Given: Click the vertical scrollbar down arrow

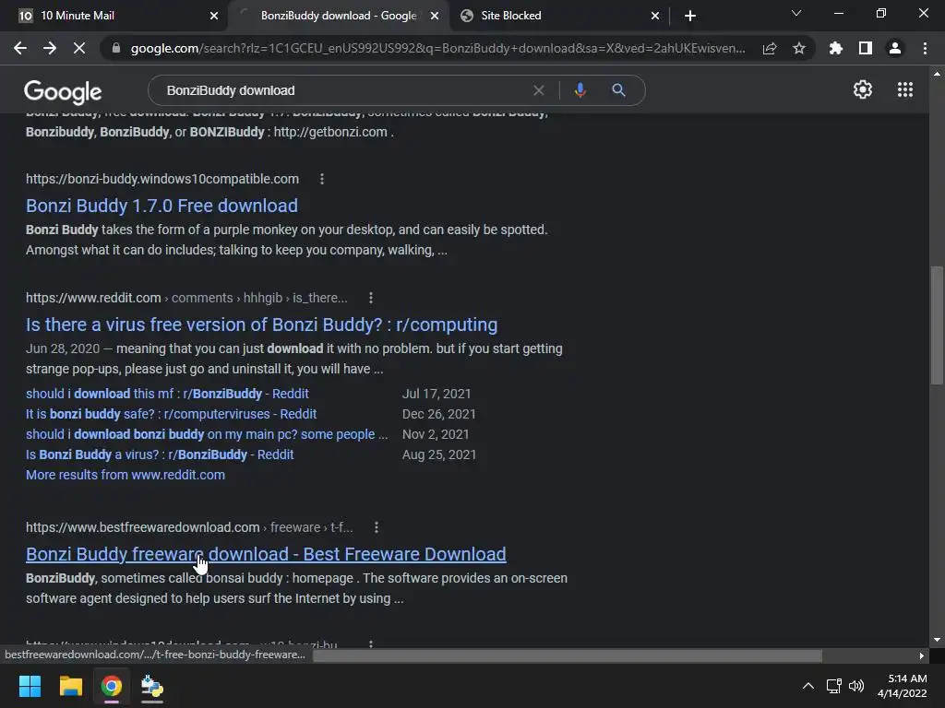Looking at the screenshot, I should coord(937,640).
